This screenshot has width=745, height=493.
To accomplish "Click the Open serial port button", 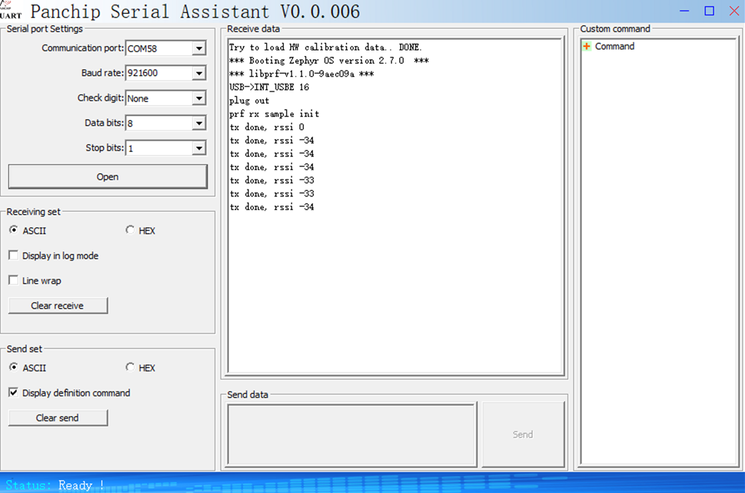I will pyautogui.click(x=108, y=177).
